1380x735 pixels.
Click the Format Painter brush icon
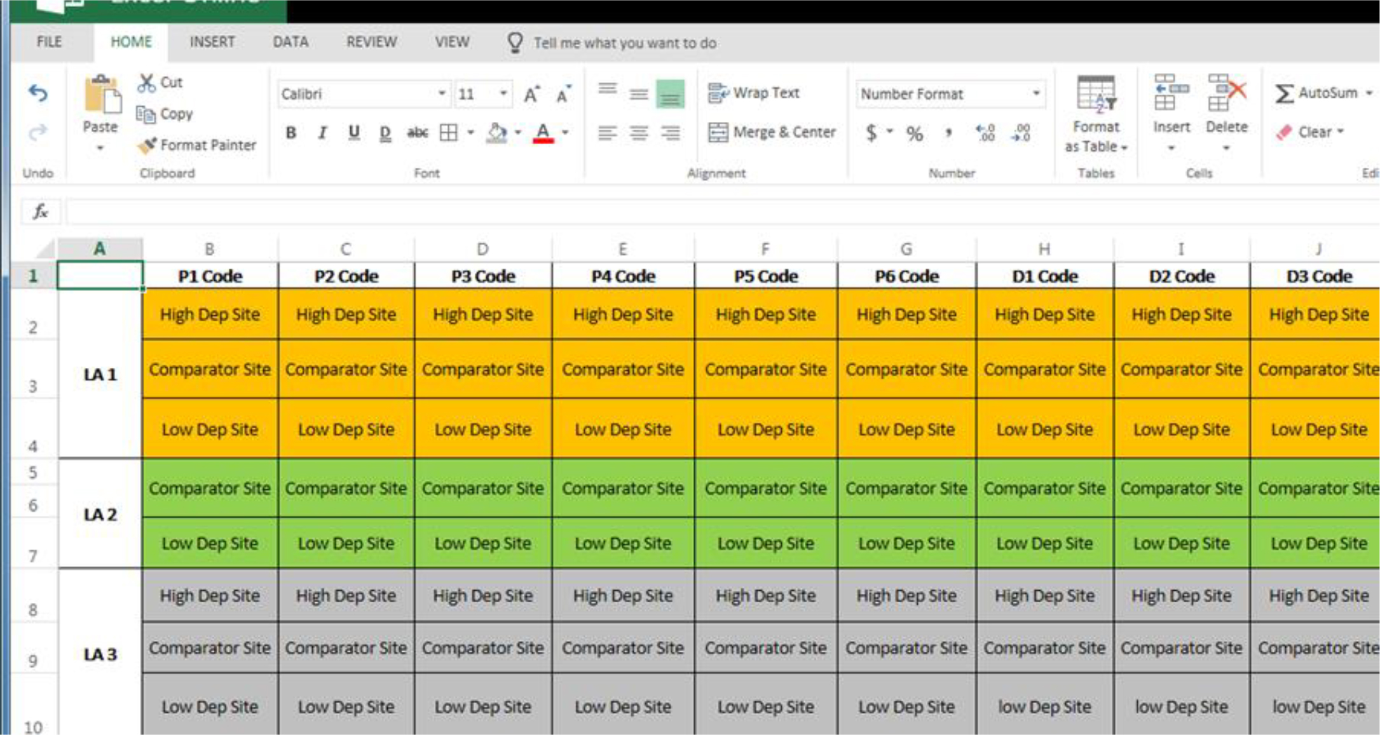pos(147,145)
